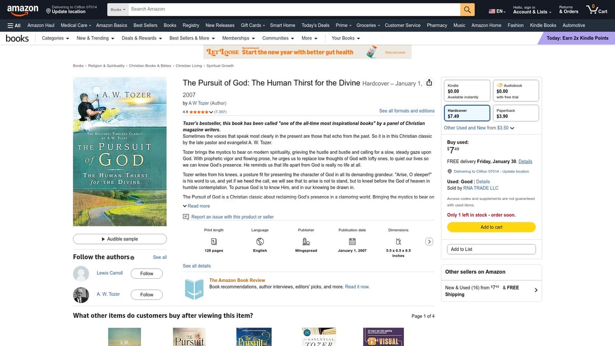Viewport: 615px width, 346px height.
Task: Click the Amazon search magnifying glass icon
Action: tap(467, 9)
